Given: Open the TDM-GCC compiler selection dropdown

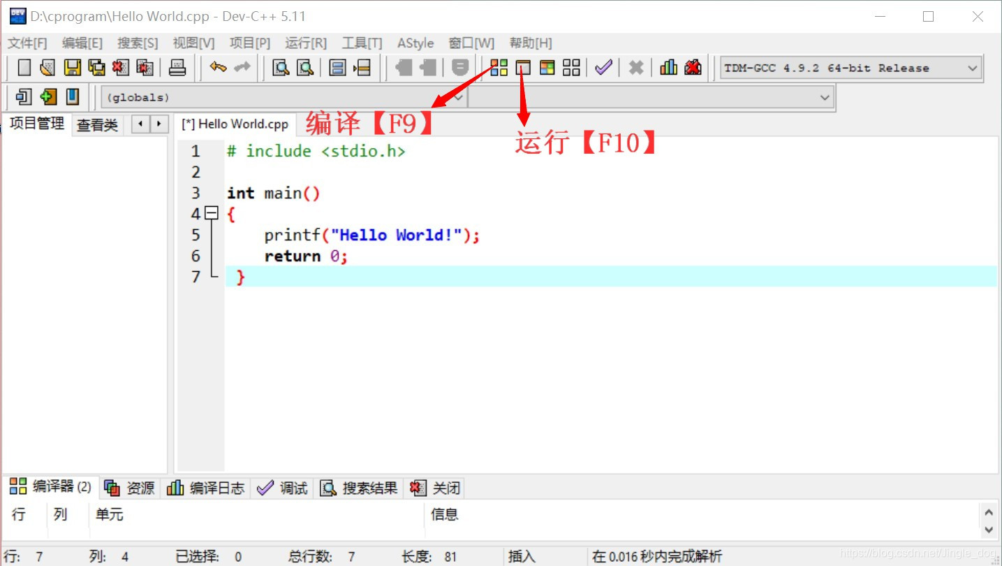Looking at the screenshot, I should (851, 68).
